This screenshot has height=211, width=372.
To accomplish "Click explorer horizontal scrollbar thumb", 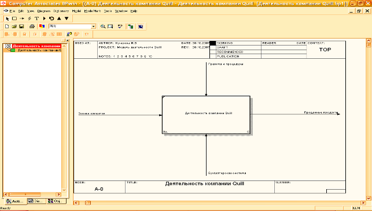I will click(25, 194).
